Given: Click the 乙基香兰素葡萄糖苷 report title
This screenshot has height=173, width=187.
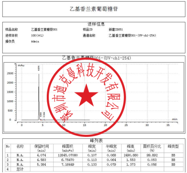Looking at the screenshot, I should click(x=94, y=9).
